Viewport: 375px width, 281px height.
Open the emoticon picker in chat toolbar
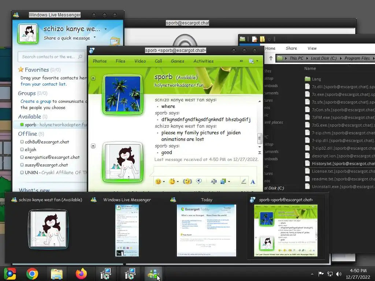coord(158,181)
